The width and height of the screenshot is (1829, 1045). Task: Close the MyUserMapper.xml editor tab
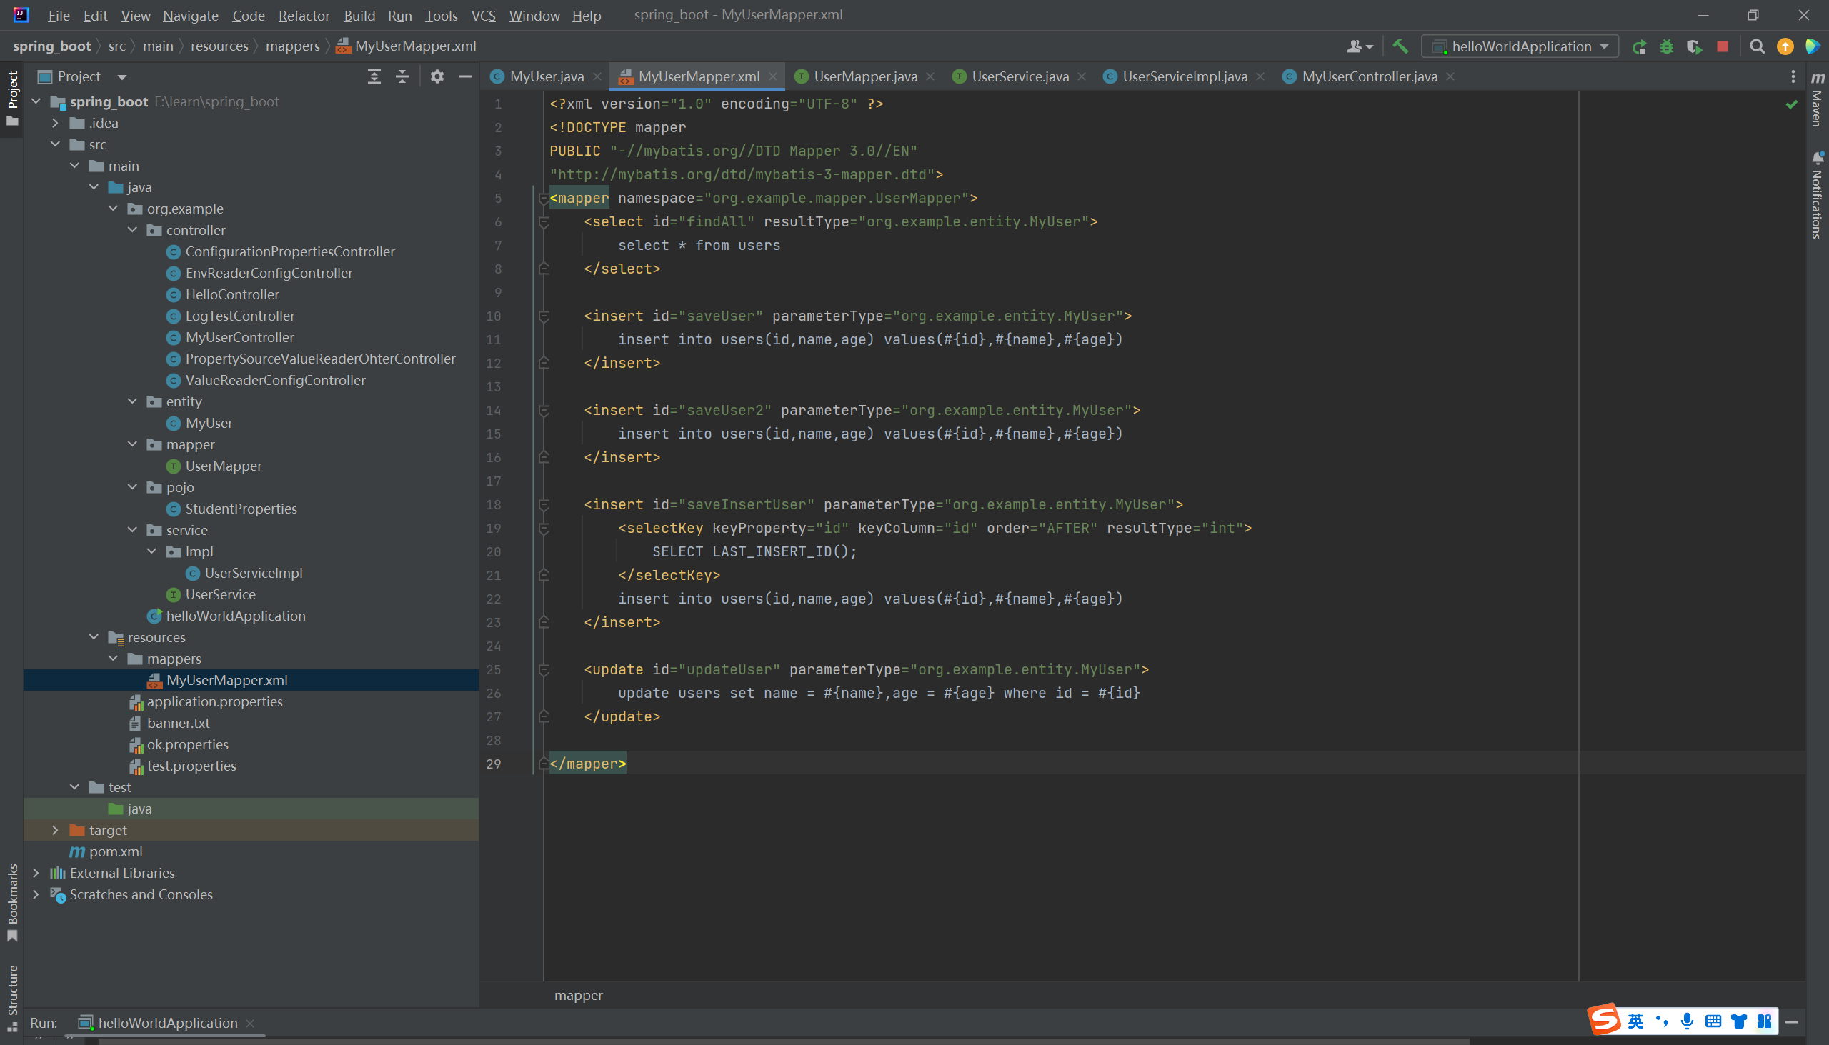tap(773, 77)
